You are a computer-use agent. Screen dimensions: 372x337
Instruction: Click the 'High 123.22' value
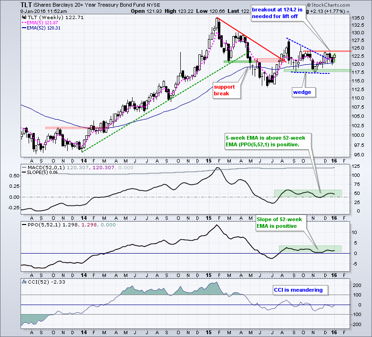coord(179,11)
